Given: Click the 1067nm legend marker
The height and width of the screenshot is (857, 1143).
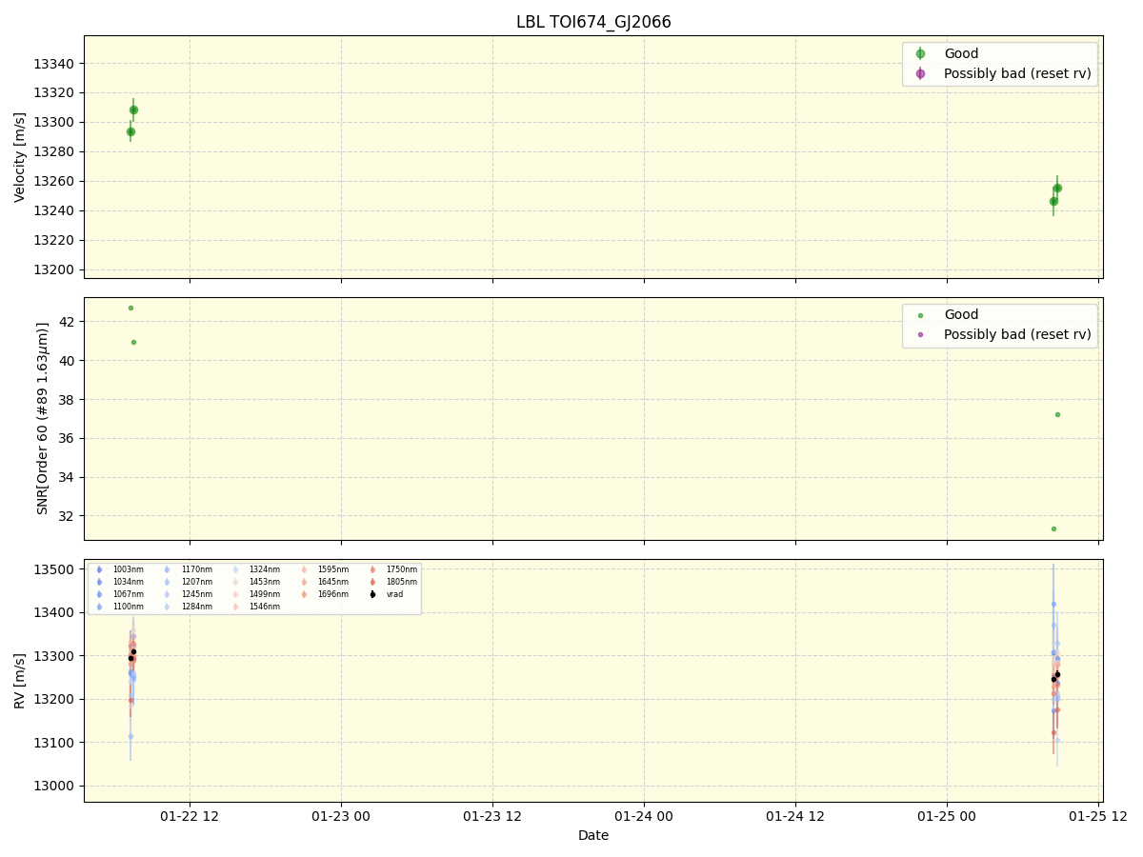Looking at the screenshot, I should (x=99, y=594).
